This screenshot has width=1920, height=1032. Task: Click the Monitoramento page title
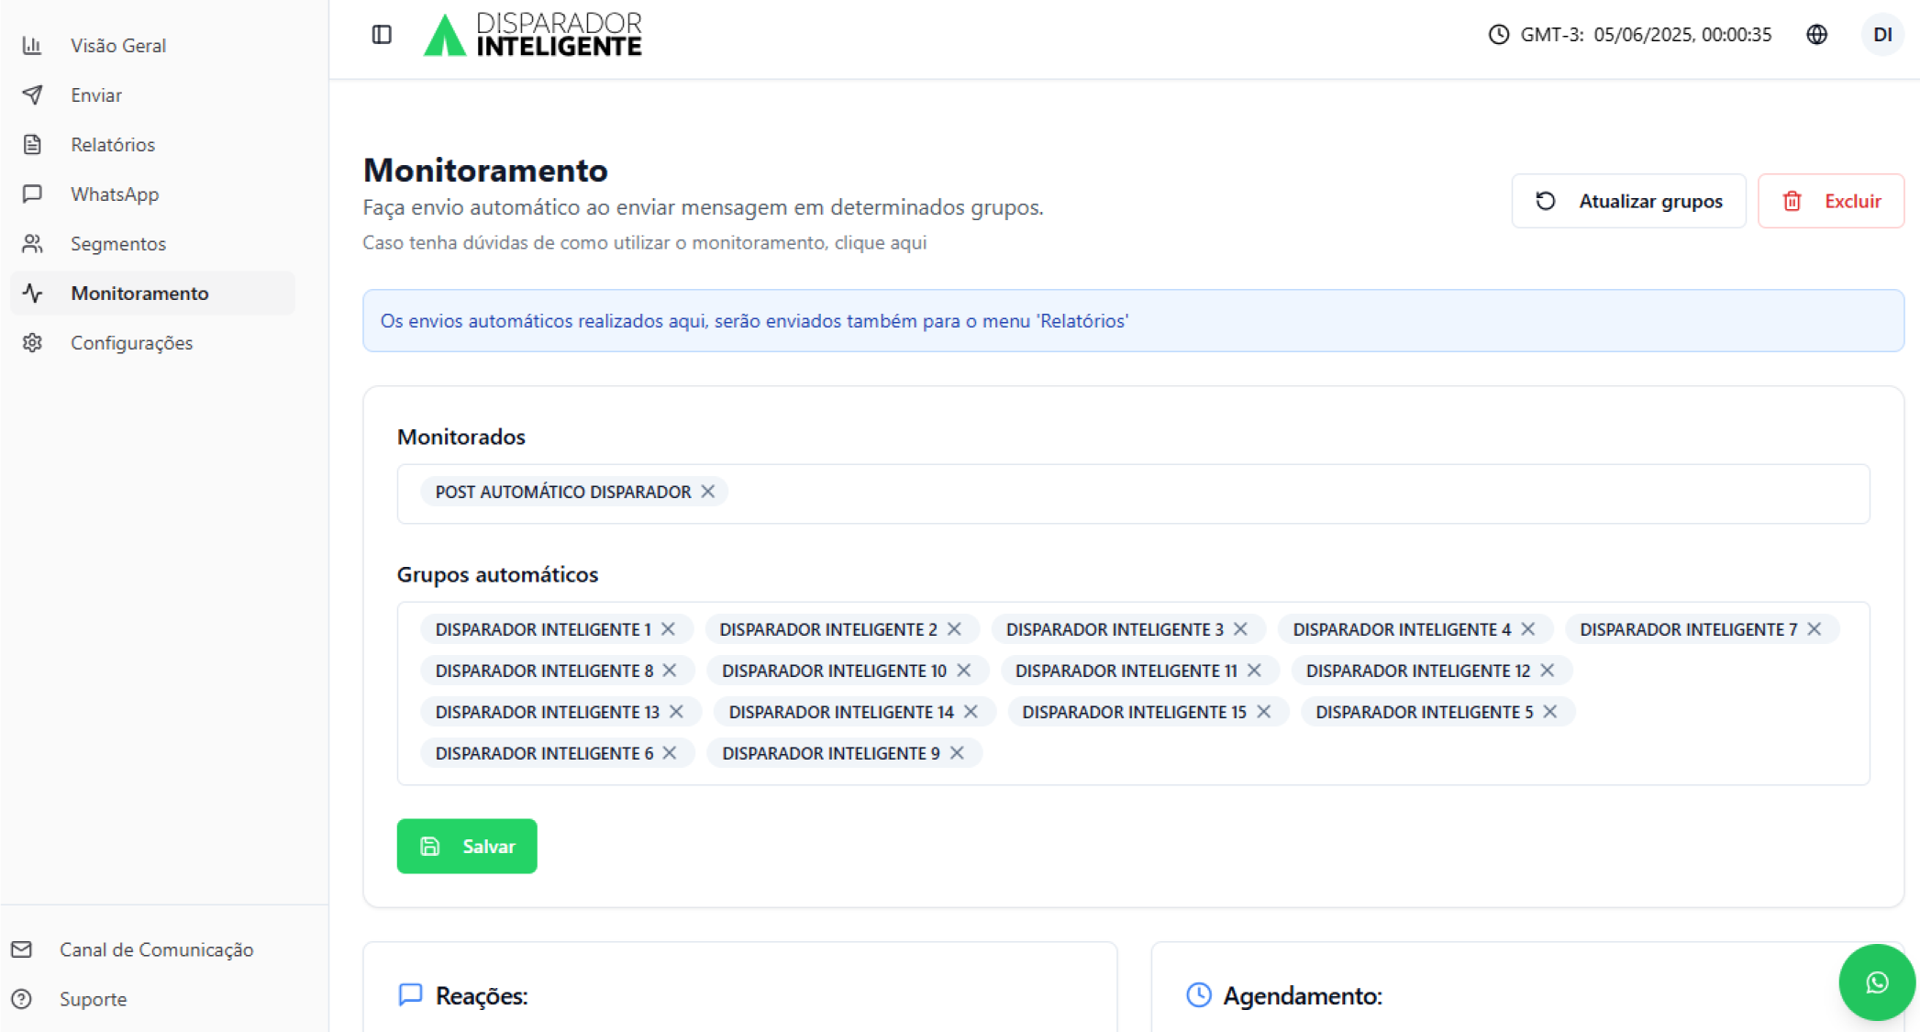(485, 171)
